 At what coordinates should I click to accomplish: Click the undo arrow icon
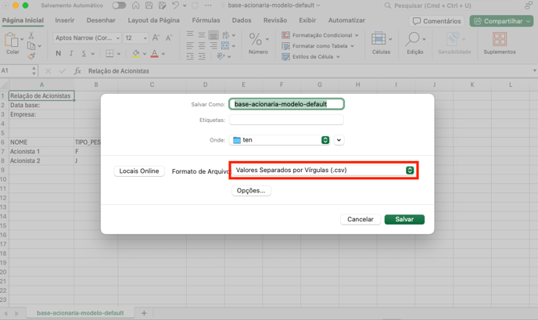pyautogui.click(x=175, y=5)
